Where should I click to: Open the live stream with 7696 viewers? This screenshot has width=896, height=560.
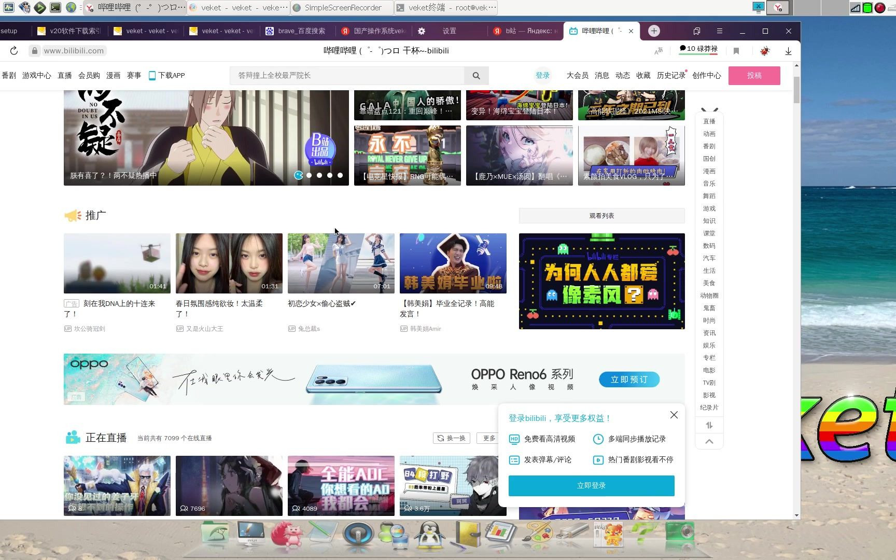pos(229,486)
